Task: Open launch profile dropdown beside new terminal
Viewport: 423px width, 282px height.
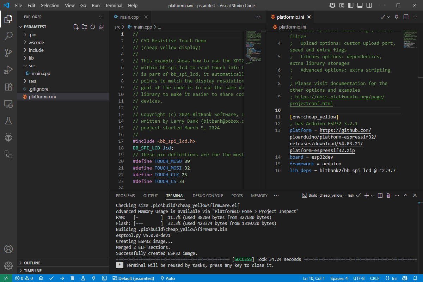Action: pyautogui.click(x=372, y=195)
